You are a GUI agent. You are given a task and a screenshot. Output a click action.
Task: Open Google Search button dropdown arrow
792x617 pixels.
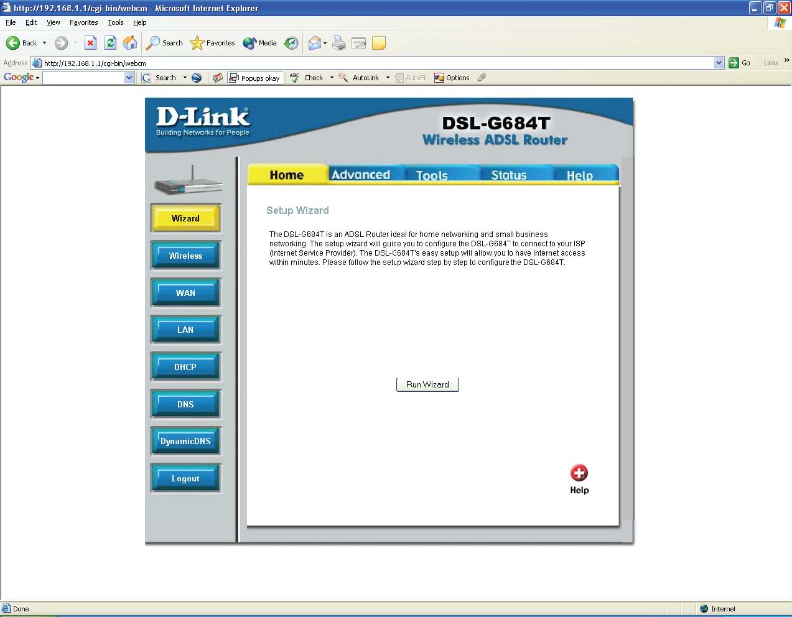185,78
